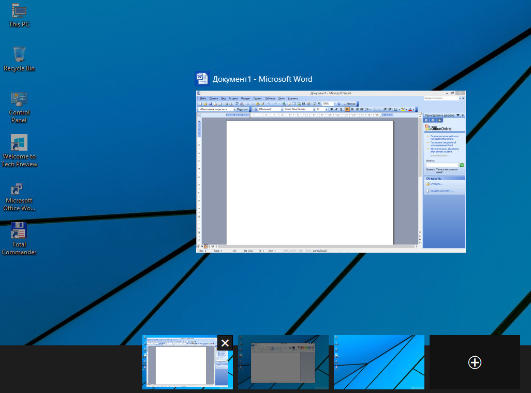Add a new virtual desktop with plus button
531x393 pixels.
(x=475, y=362)
